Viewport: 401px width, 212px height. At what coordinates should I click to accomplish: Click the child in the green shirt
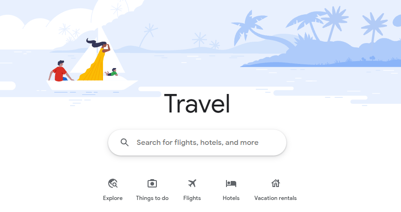[x=111, y=72]
